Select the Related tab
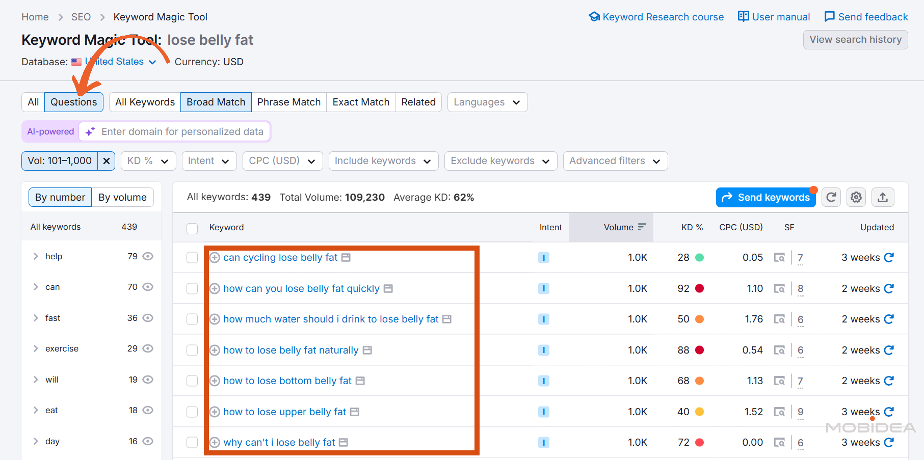Viewport: 924px width, 460px height. pyautogui.click(x=418, y=102)
